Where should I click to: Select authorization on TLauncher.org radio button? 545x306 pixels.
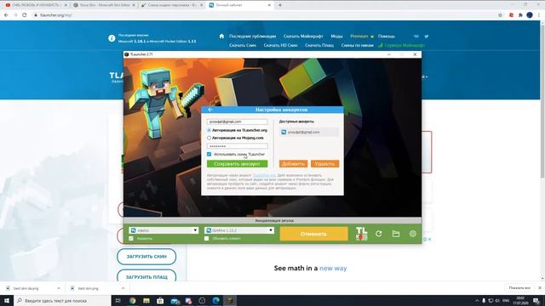pyautogui.click(x=209, y=130)
